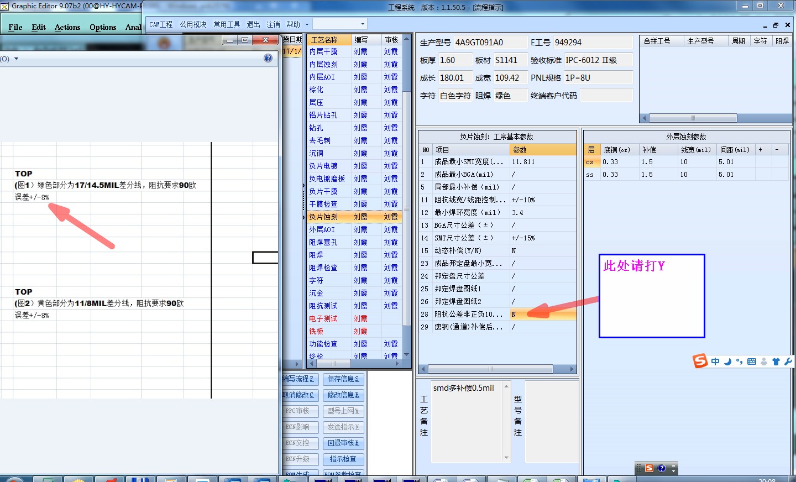Select the 钻孔 process row
This screenshot has width=796, height=482.
(x=354, y=128)
